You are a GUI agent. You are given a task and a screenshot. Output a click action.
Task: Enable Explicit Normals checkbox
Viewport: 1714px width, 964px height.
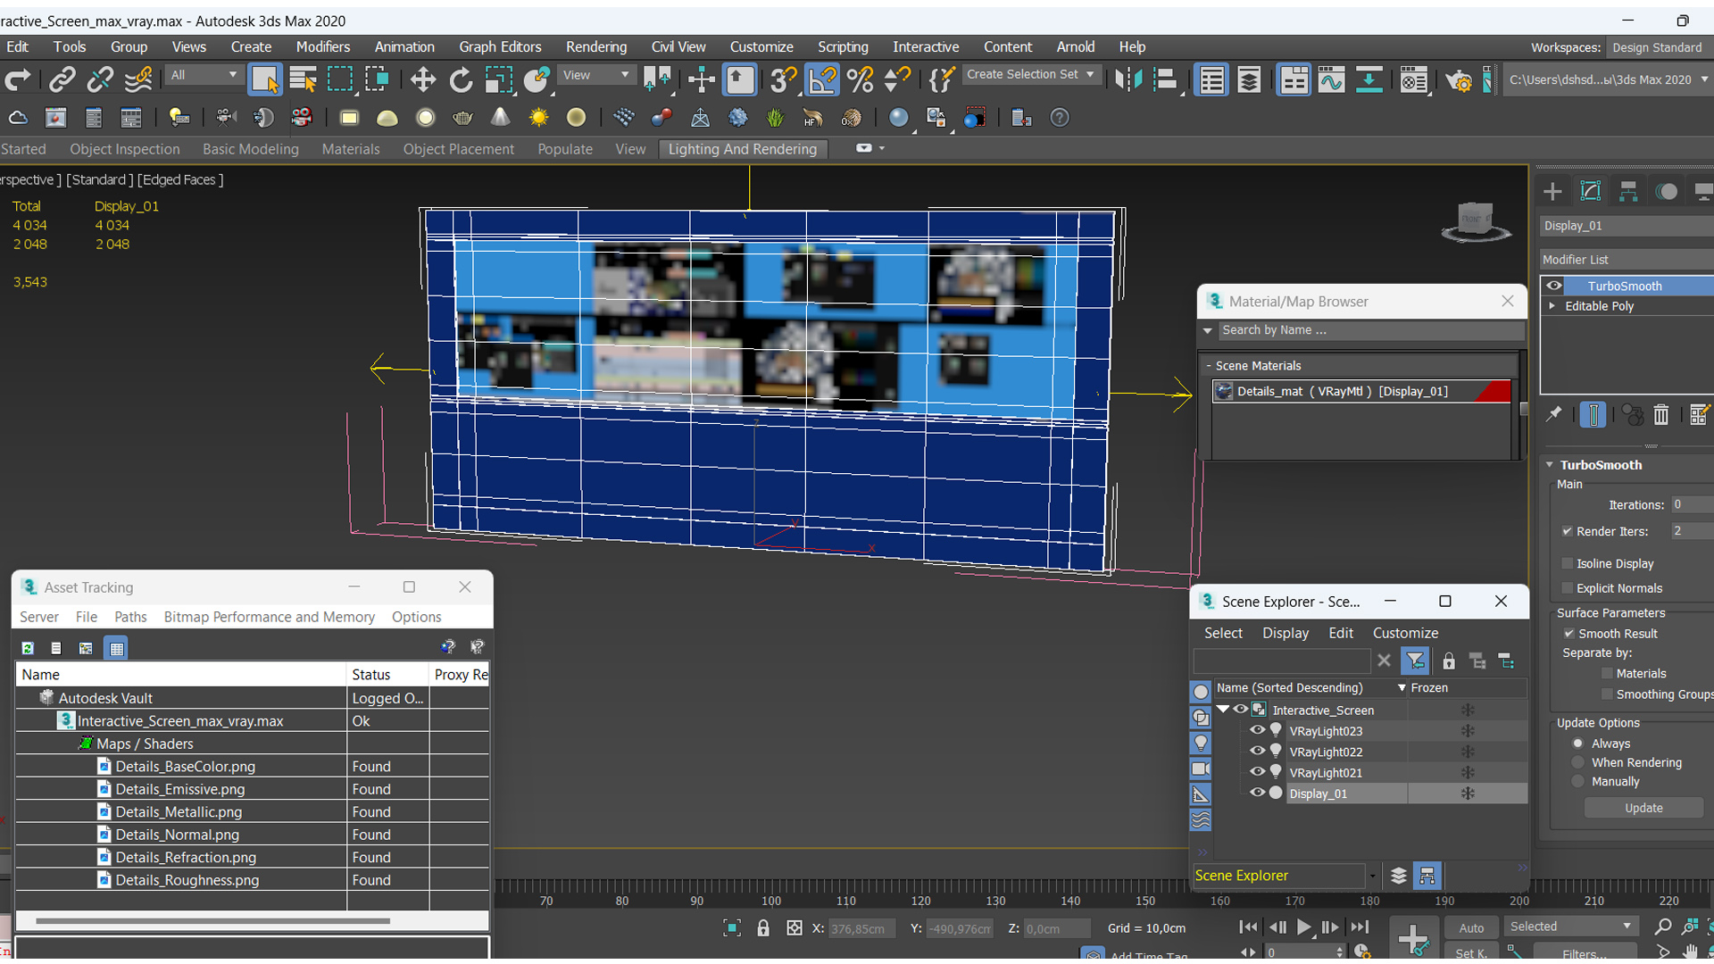click(x=1568, y=588)
